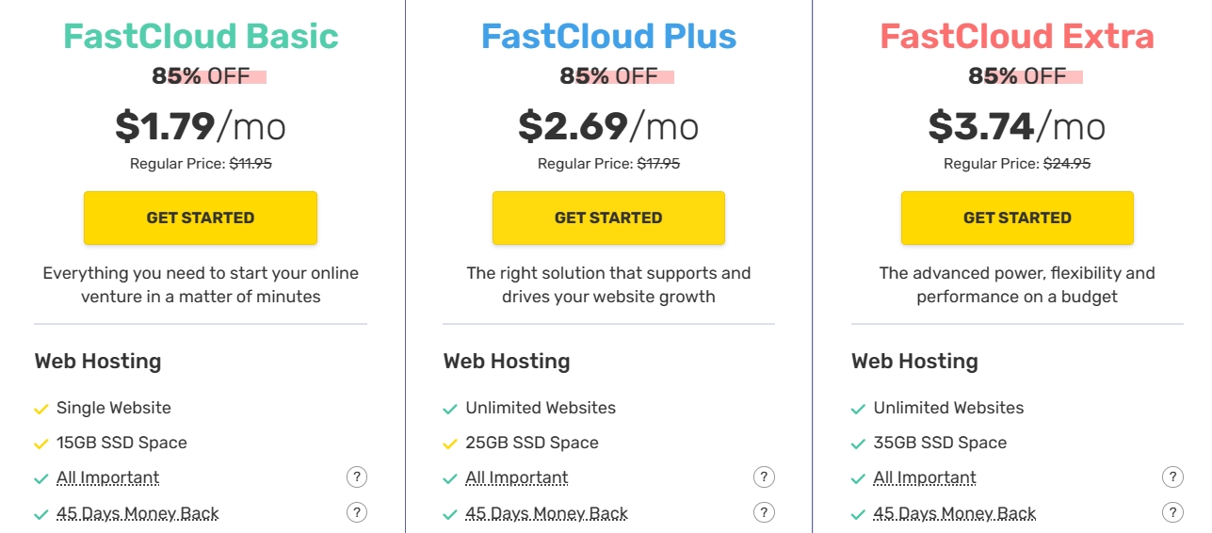Click 45 Days Money Back link in Basic plan

[x=137, y=514]
